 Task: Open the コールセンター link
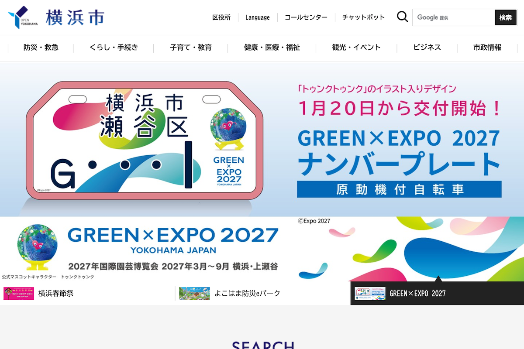306,17
